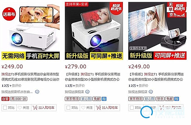
Task: Click 满1000-20 coupon tag
Action: click(19, 99)
